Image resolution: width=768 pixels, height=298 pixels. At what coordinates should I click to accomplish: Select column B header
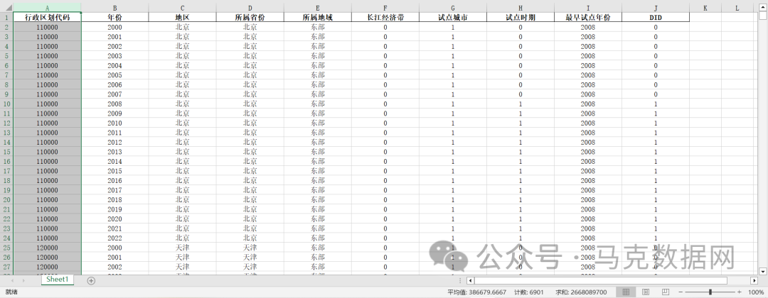[x=114, y=8]
